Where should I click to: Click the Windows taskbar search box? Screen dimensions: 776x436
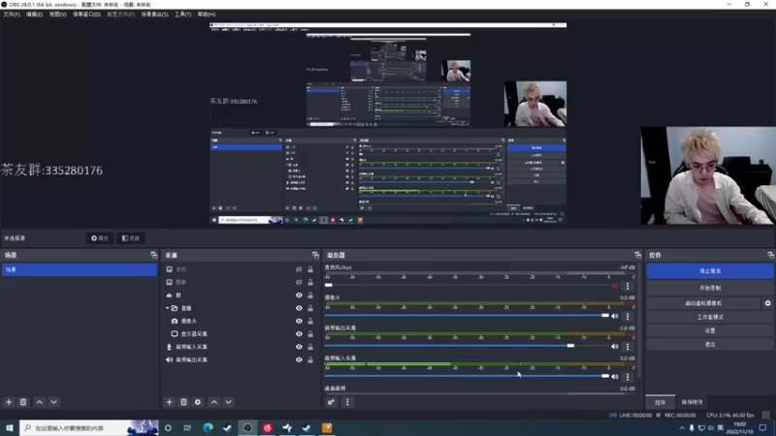pos(89,428)
